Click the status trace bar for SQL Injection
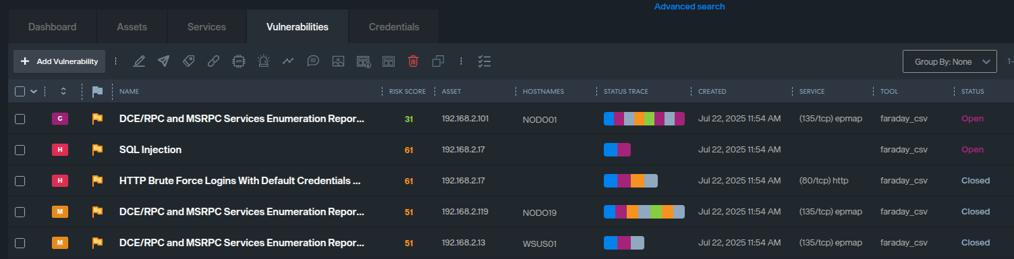This screenshot has height=259, width=1014. click(x=617, y=150)
